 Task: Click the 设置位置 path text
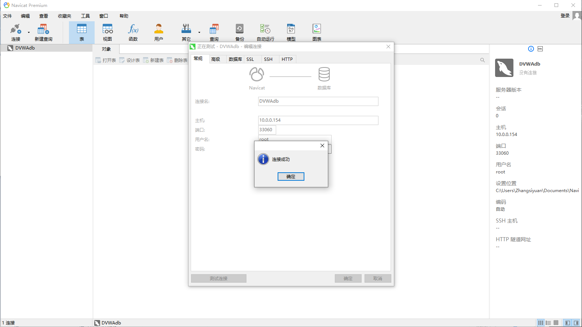pyautogui.click(x=537, y=191)
